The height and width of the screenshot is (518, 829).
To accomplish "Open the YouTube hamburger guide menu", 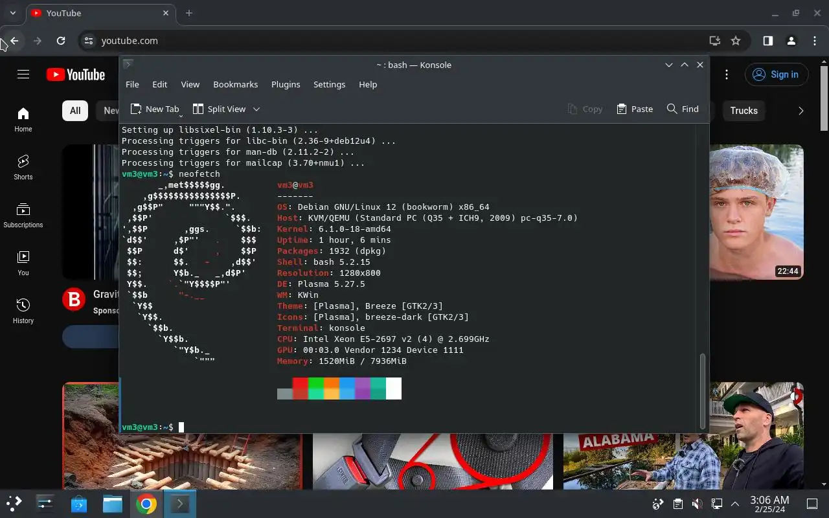I will (23, 74).
